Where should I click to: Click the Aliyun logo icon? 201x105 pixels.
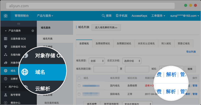(6, 16)
